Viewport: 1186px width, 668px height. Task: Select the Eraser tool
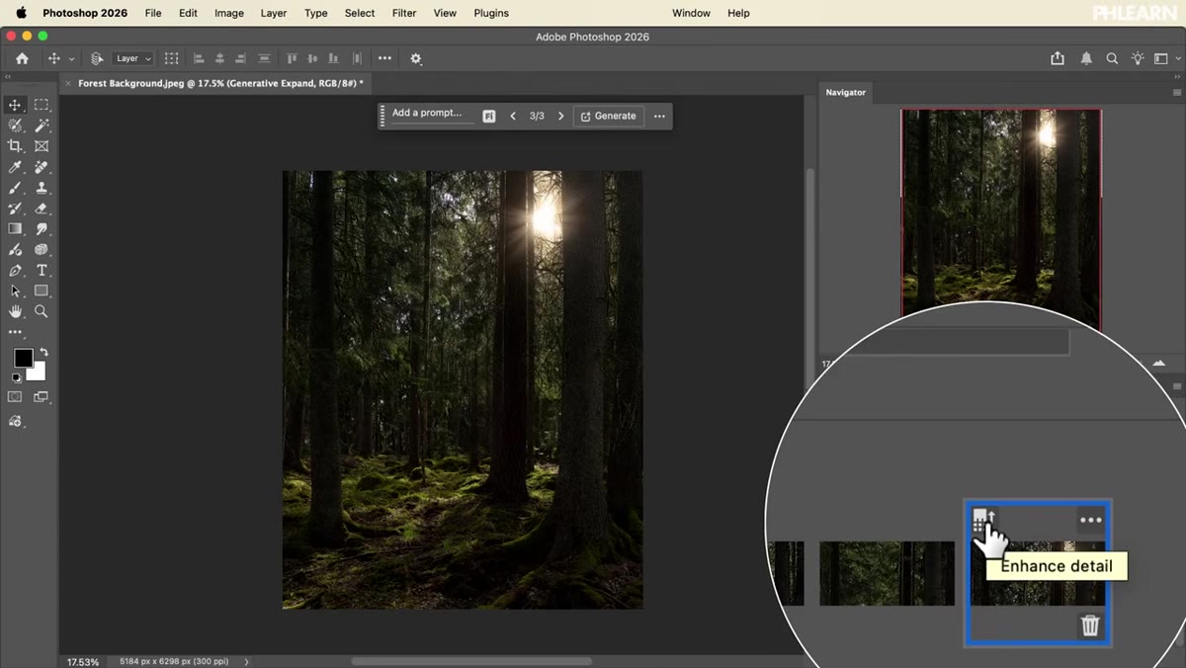click(42, 209)
